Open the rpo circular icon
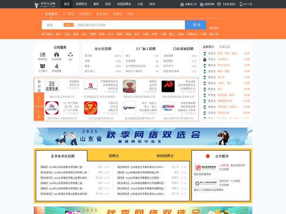 [70, 54]
